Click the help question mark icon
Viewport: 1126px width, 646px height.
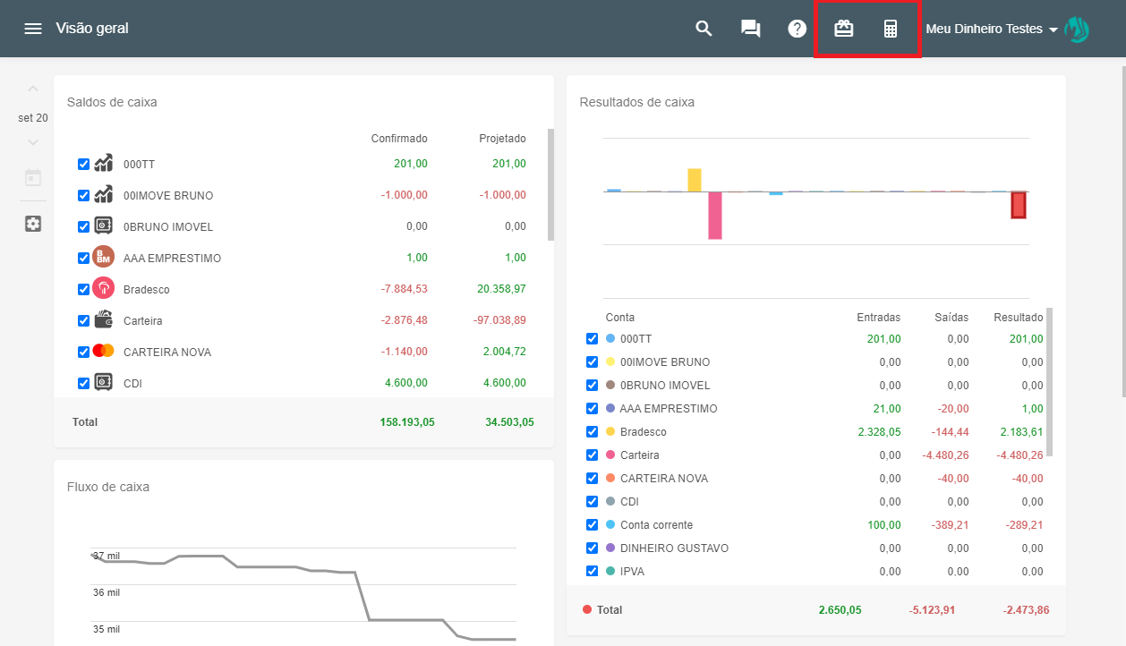point(797,29)
